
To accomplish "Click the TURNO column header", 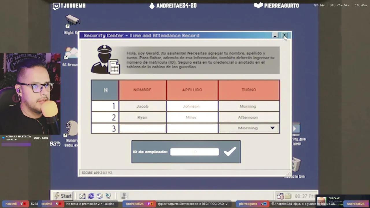I will (x=249, y=90).
